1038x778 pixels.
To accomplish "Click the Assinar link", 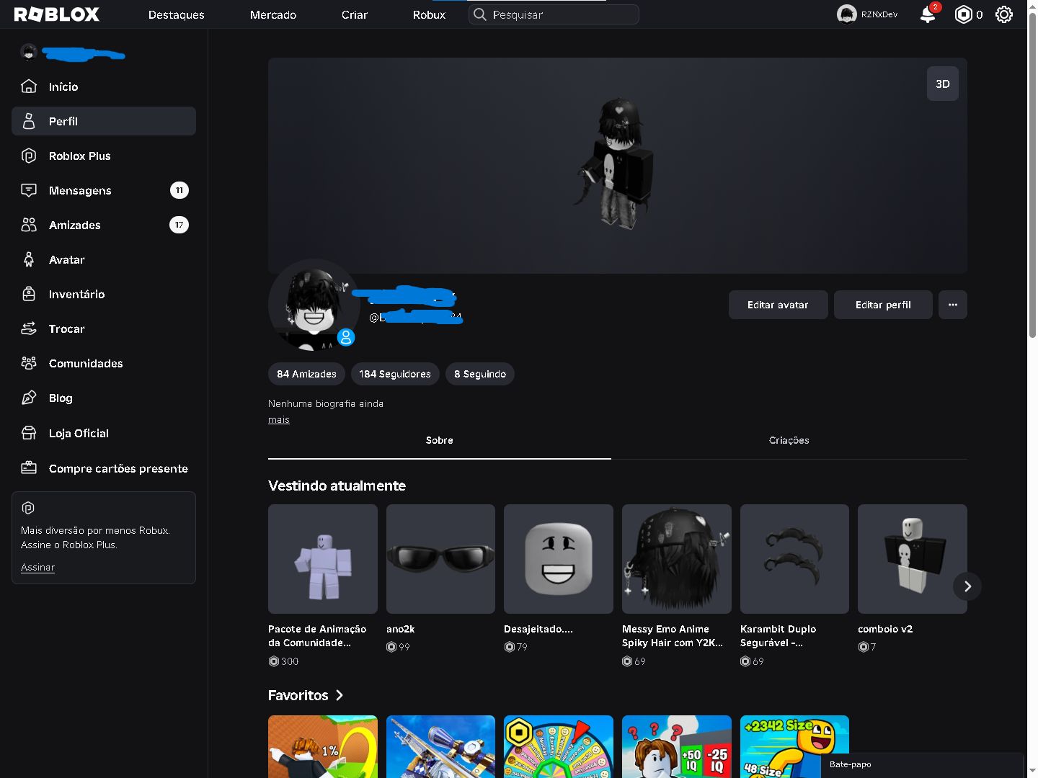I will 38,567.
